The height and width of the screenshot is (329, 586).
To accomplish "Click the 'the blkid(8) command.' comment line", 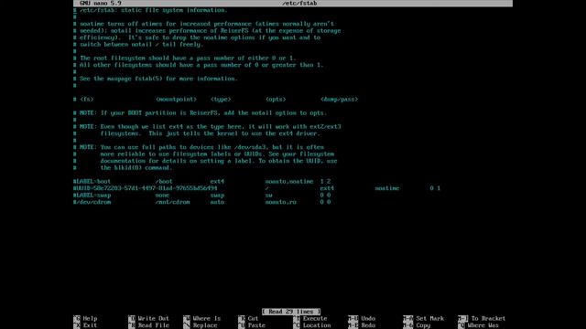I will [x=123, y=168].
